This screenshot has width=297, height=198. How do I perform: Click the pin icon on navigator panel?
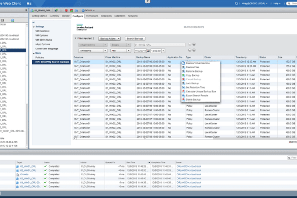coord(26,11)
